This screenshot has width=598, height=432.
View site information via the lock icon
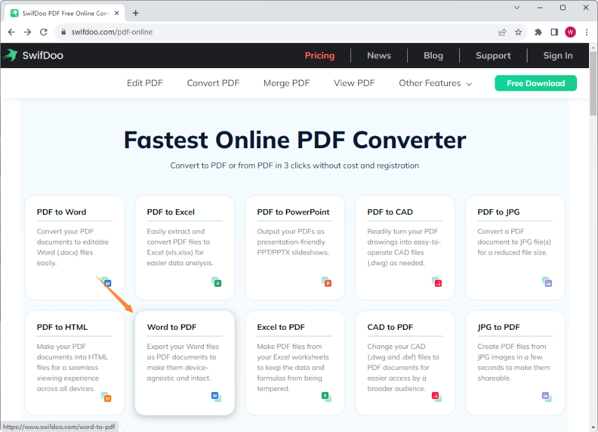[x=63, y=32]
